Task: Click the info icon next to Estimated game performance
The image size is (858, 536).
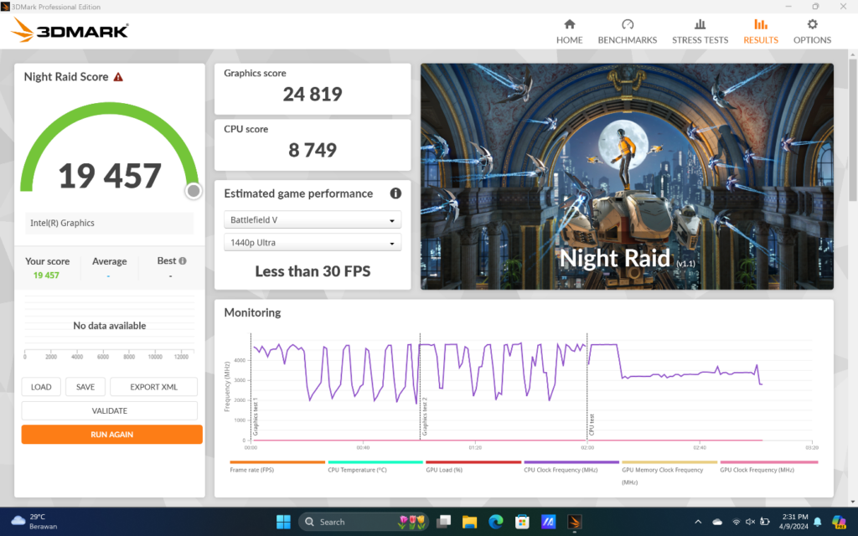Action: coord(395,193)
